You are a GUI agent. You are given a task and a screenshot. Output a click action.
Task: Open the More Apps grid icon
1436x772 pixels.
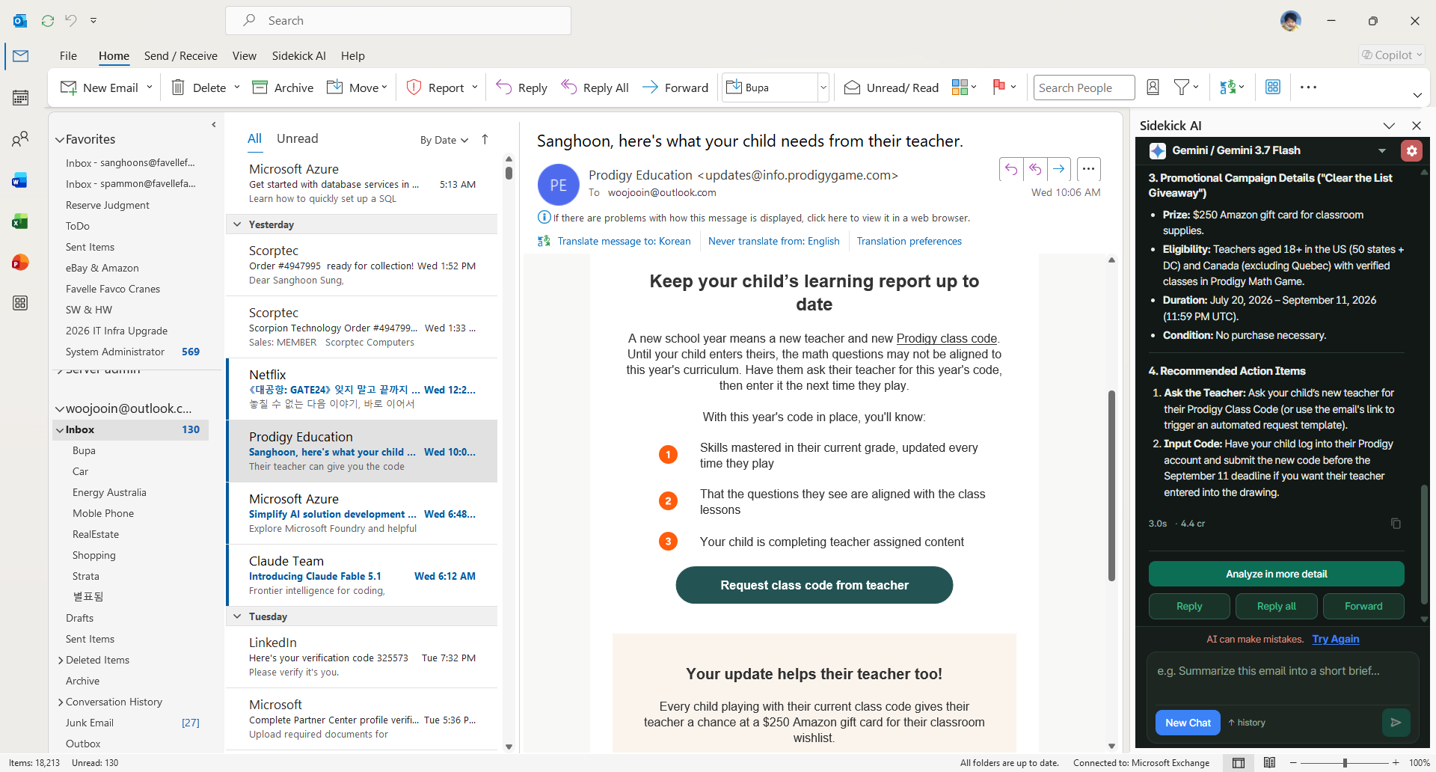click(x=21, y=303)
